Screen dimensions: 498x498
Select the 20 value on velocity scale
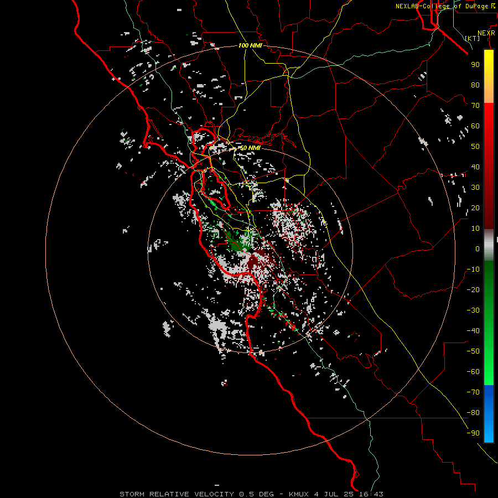click(475, 208)
